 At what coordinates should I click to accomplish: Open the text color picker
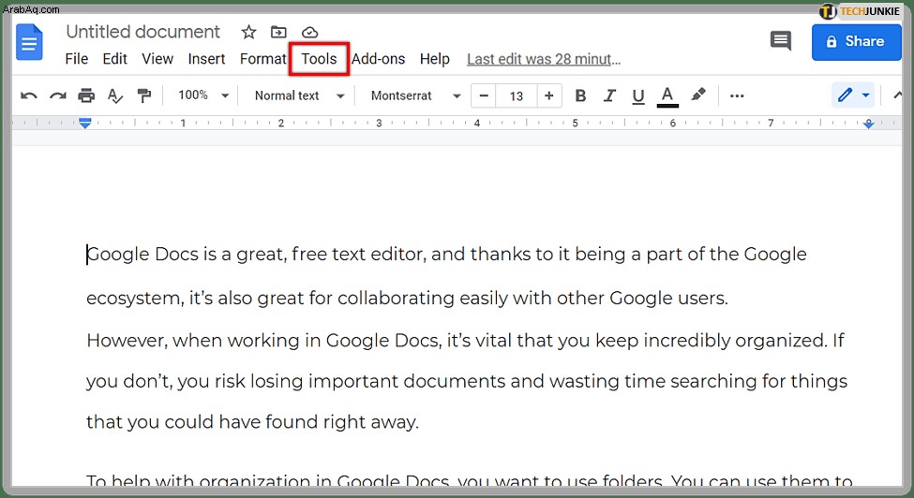[x=667, y=96]
